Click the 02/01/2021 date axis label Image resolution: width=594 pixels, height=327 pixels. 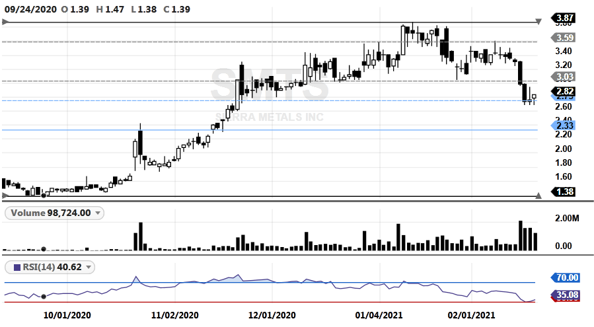[x=472, y=315]
